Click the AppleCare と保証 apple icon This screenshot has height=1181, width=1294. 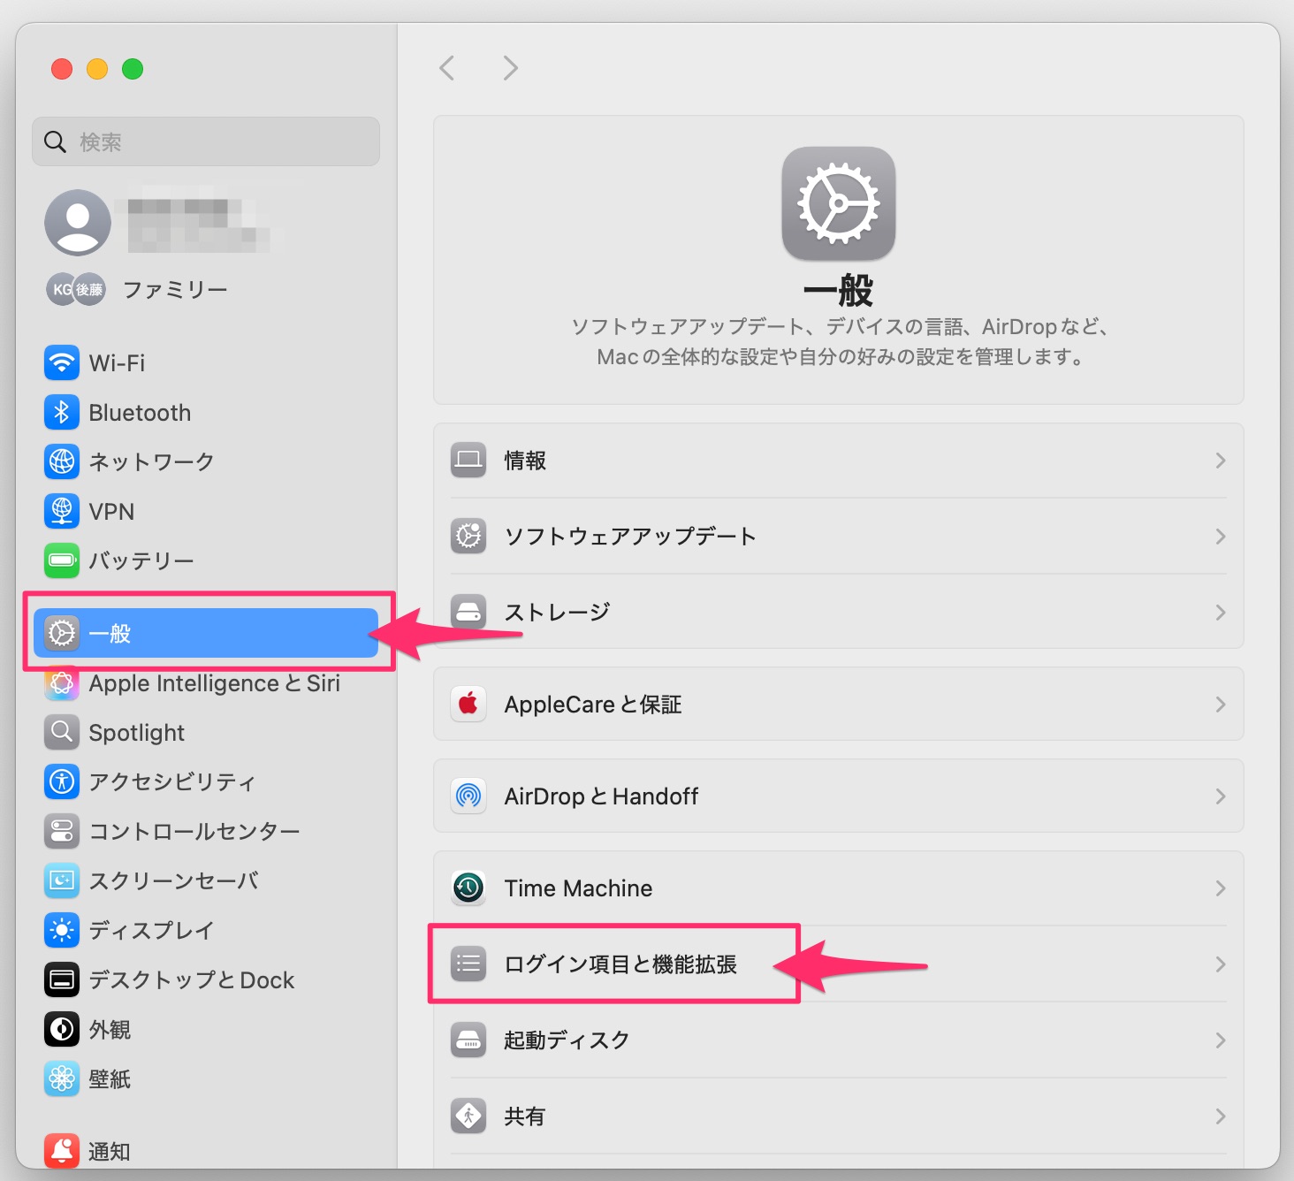tap(468, 704)
